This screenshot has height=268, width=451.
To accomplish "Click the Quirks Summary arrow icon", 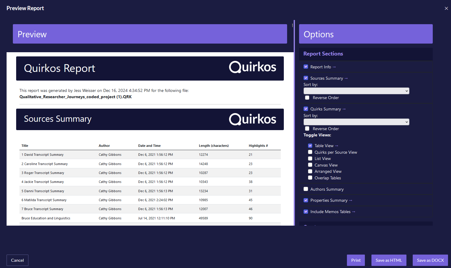I will coord(344,109).
